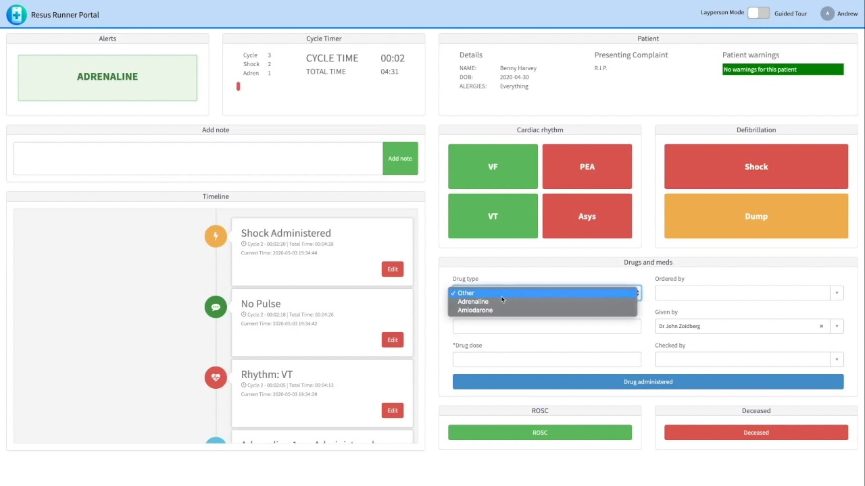Click the TOTAL TIME value 04:31
This screenshot has height=486, width=865.
tap(389, 72)
